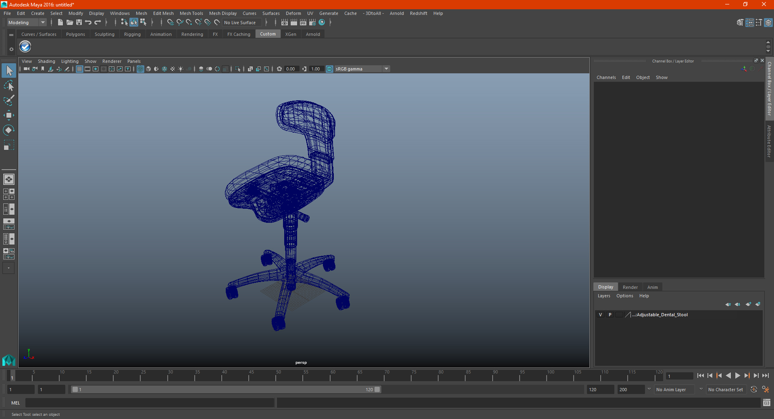
Task: Switch to the Polygons shelf tab
Action: click(75, 34)
